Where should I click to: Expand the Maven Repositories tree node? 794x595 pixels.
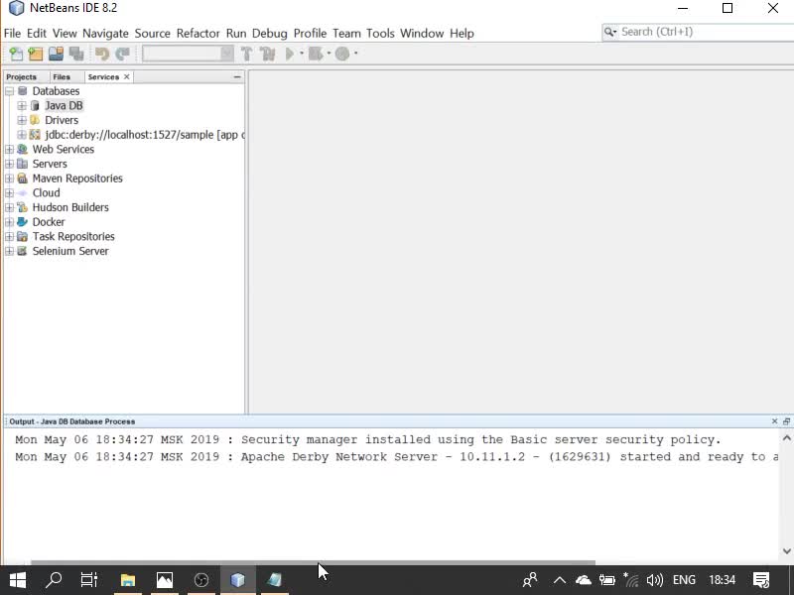(x=9, y=178)
